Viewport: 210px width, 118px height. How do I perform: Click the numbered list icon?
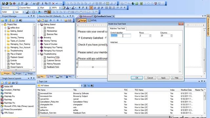(x=107, y=8)
